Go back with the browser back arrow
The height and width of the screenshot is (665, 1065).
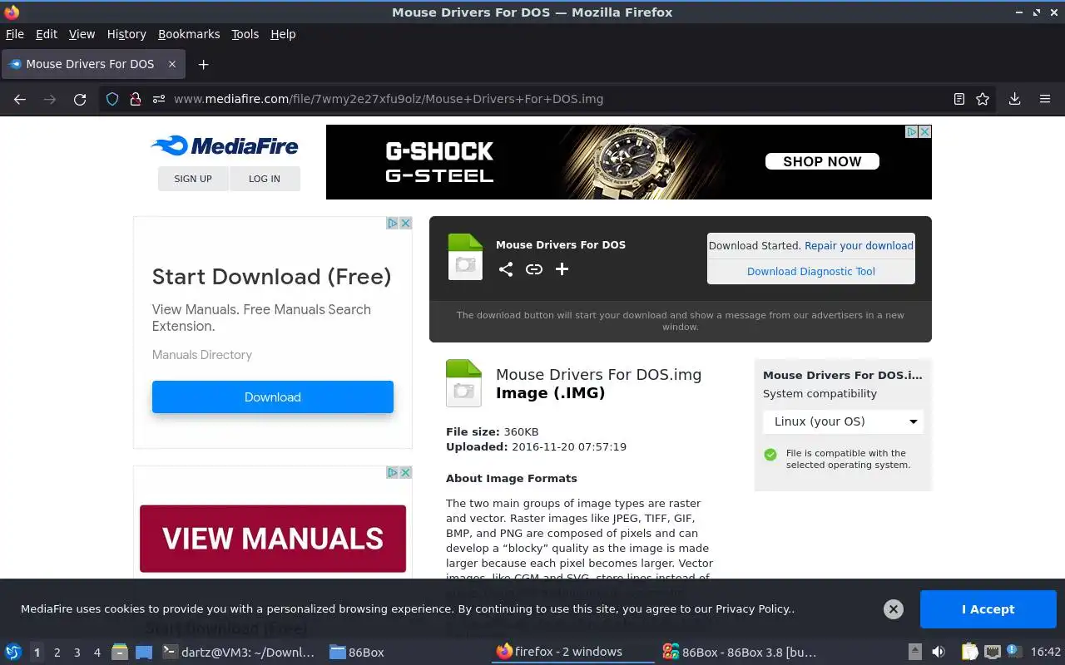pos(20,99)
